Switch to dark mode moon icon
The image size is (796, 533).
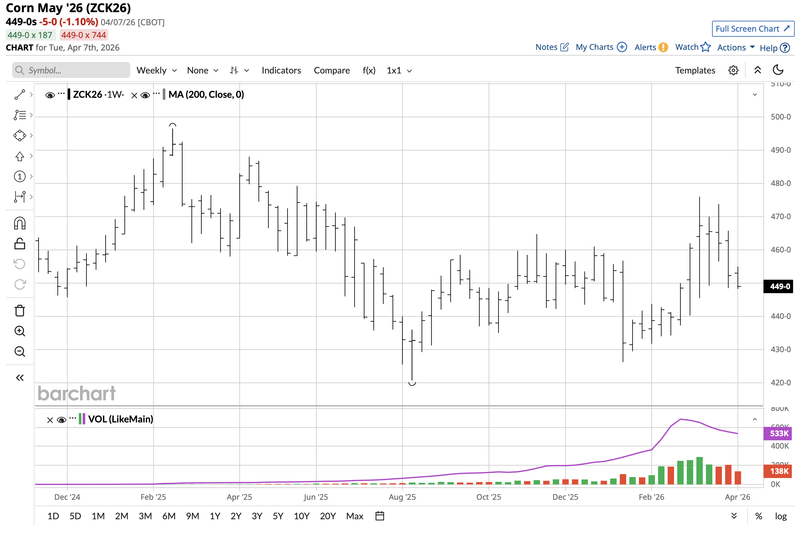coord(778,70)
